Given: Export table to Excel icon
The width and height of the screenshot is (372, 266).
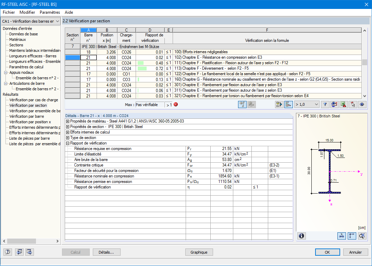Looking at the screenshot, I should click(x=344, y=104).
